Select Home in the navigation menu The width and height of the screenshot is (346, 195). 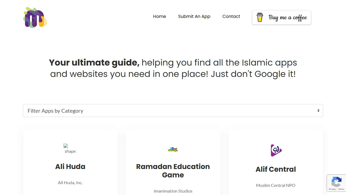(x=159, y=16)
